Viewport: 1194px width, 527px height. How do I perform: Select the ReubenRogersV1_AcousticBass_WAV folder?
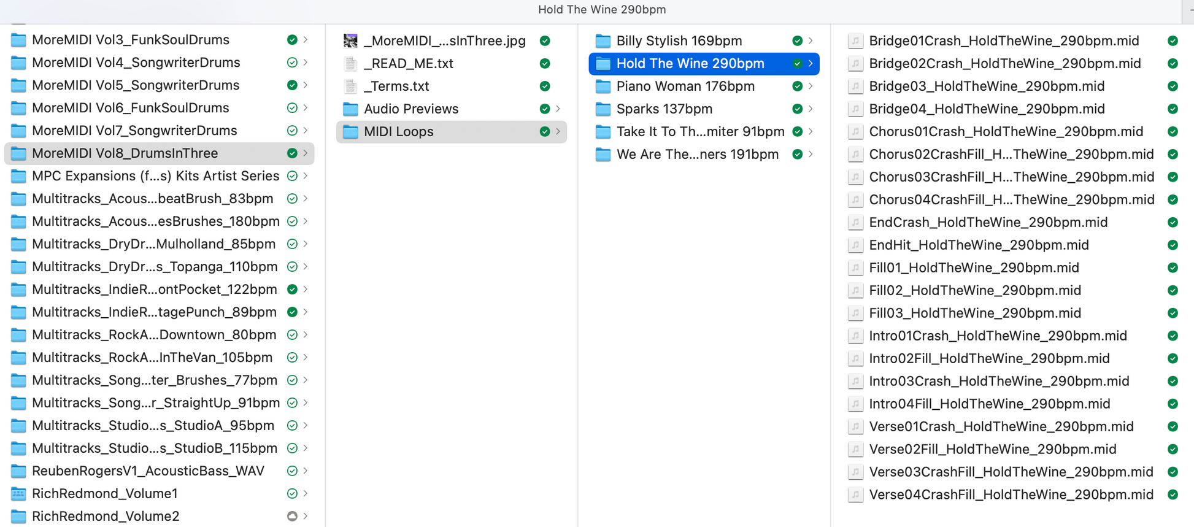pyautogui.click(x=148, y=471)
